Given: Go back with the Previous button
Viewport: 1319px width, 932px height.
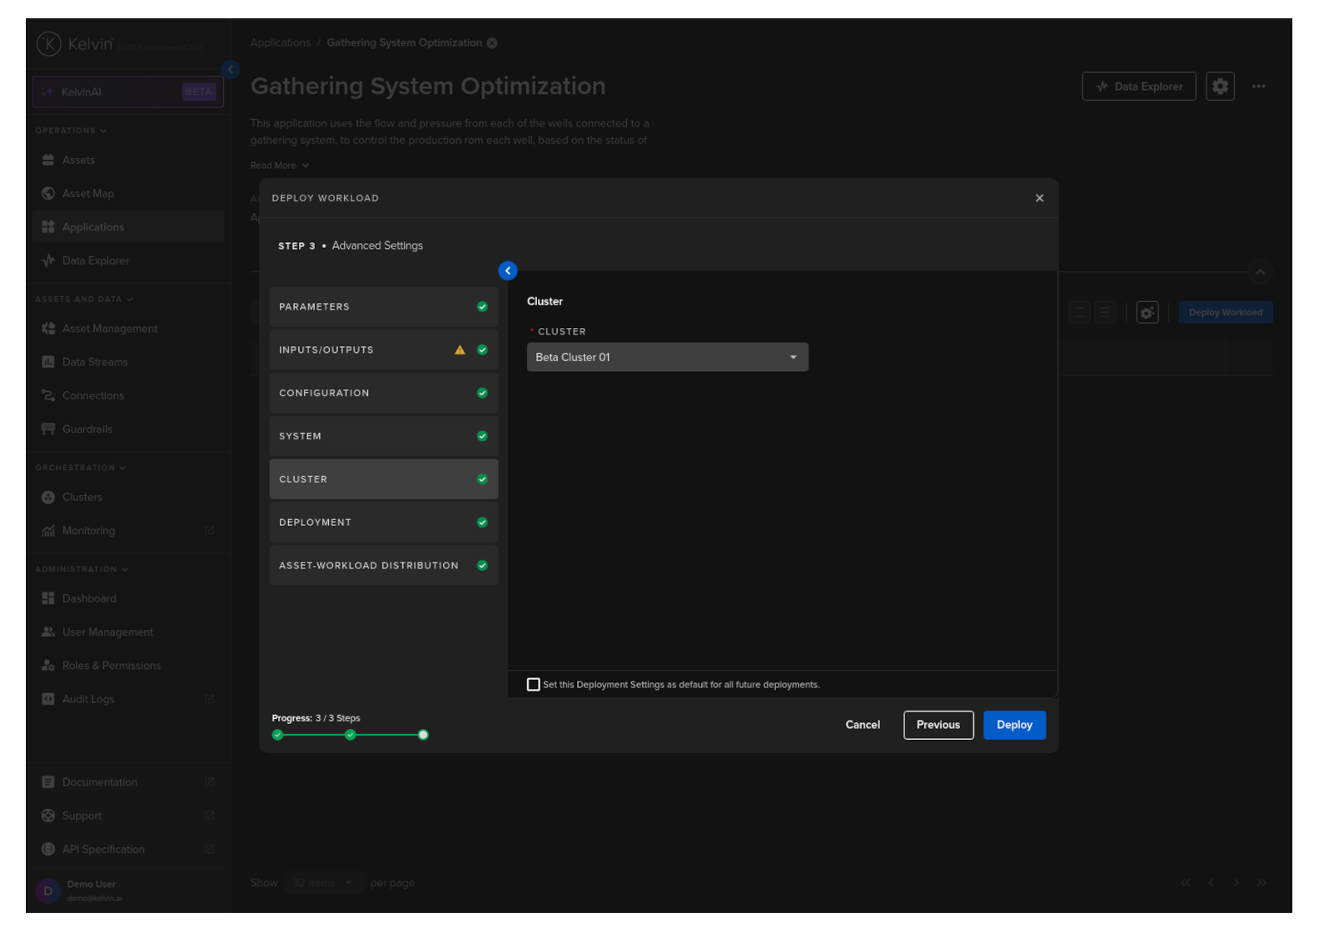Looking at the screenshot, I should tap(938, 725).
